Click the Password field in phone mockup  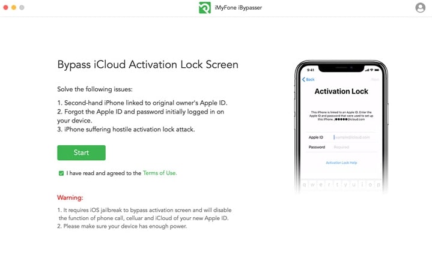pos(354,147)
